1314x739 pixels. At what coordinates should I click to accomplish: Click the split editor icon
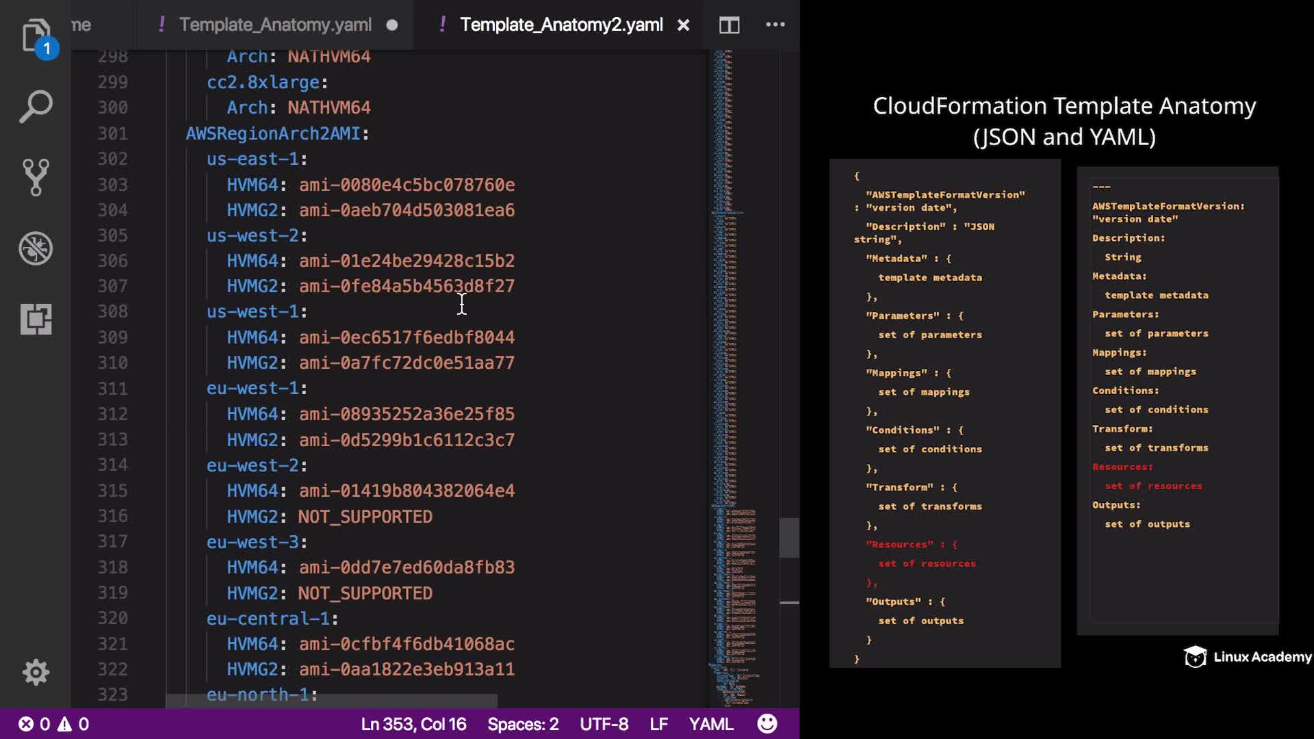pos(729,25)
